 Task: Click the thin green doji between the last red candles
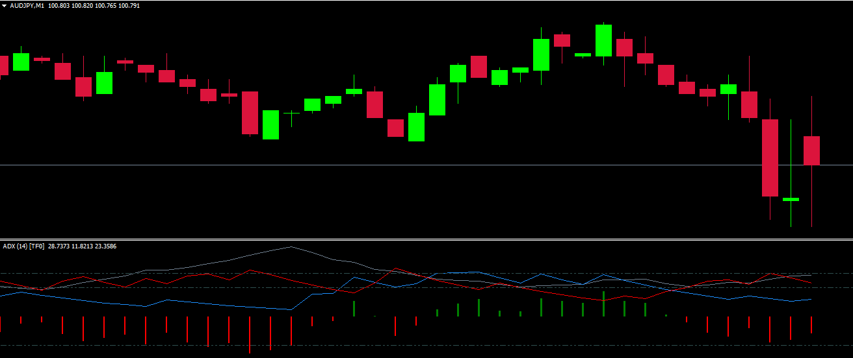click(791, 199)
